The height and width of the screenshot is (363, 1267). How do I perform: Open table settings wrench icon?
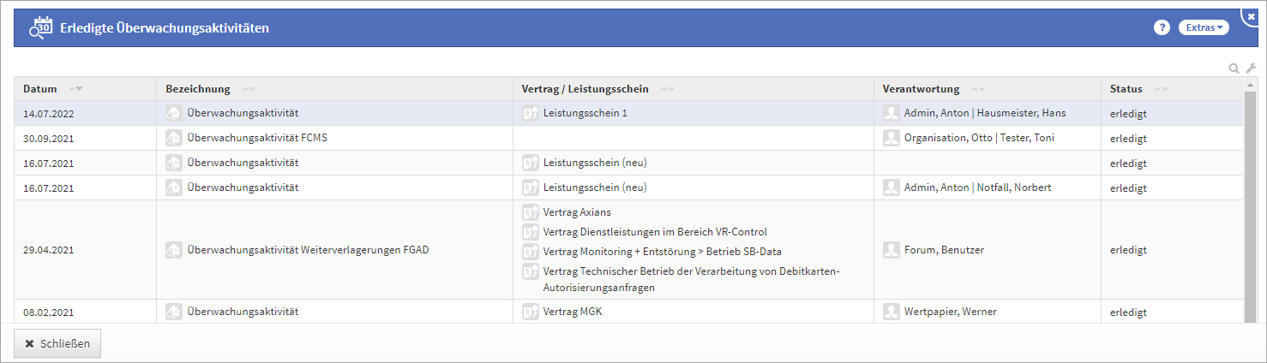click(x=1251, y=68)
